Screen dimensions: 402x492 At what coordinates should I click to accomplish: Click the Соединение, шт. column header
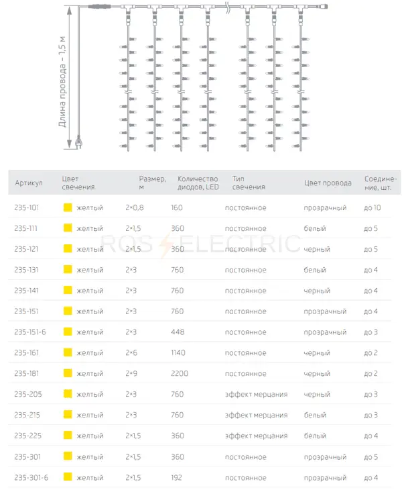tap(381, 183)
